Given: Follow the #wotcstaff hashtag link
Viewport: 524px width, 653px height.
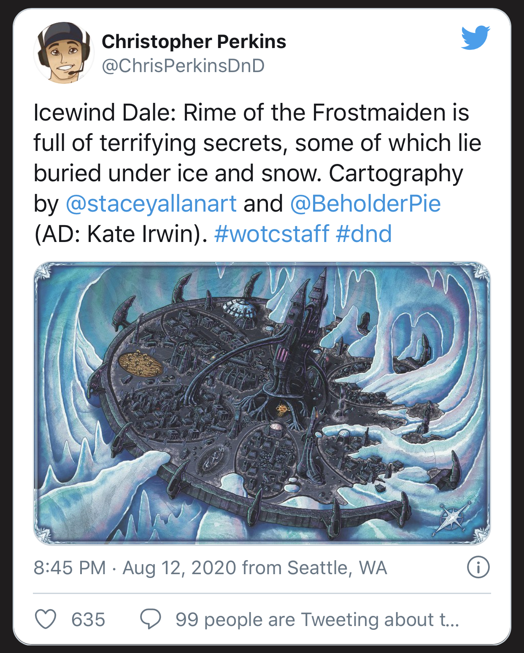Looking at the screenshot, I should coord(271,234).
